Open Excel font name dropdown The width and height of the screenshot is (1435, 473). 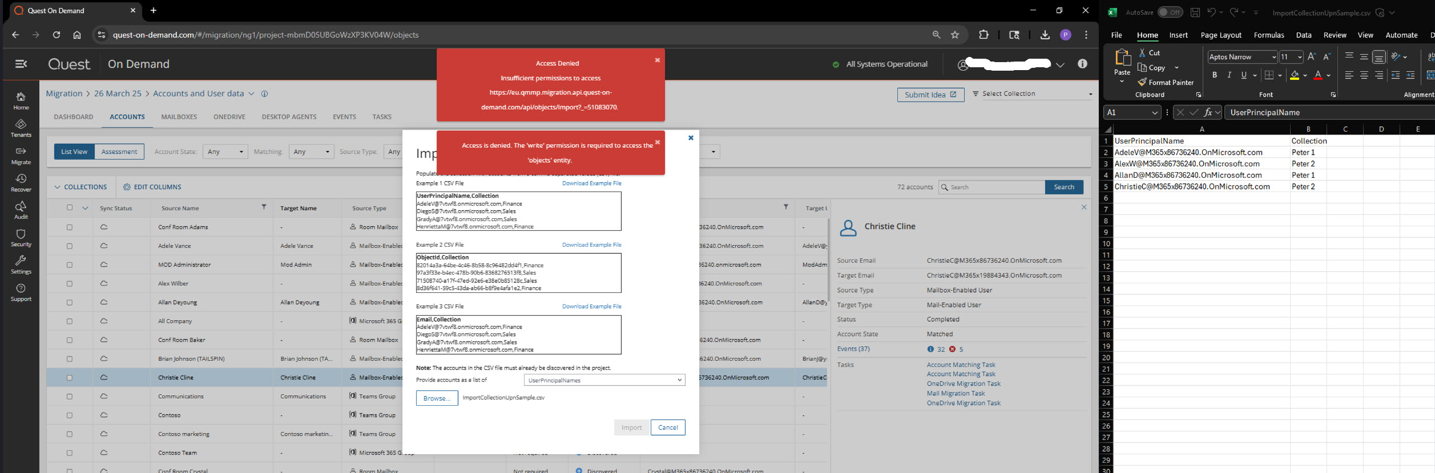tap(1274, 57)
